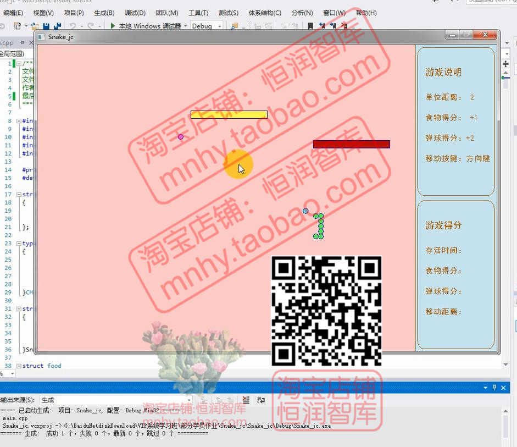Click the Save file toolbar icon
The image size is (517, 447).
coord(46,26)
